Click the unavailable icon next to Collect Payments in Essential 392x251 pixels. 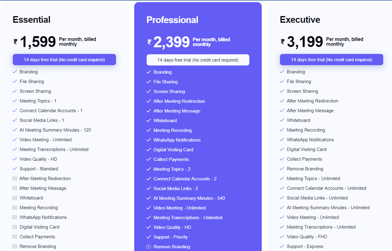(15, 236)
